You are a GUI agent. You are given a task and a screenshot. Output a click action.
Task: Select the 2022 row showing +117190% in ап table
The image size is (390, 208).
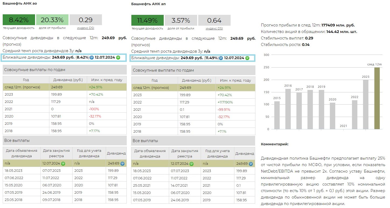193,102
